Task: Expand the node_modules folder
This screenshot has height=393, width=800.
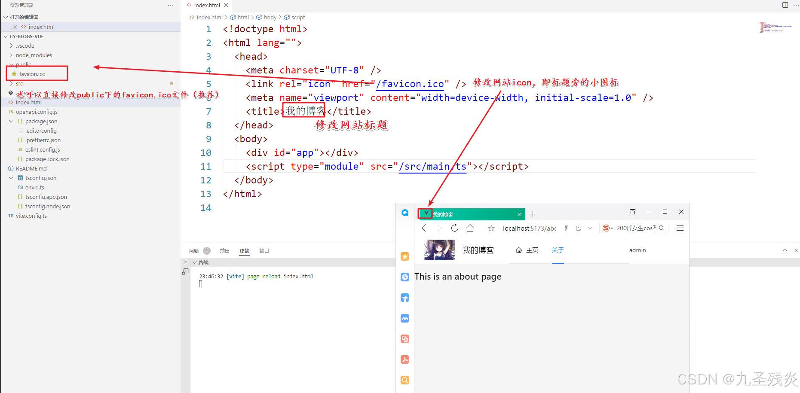Action: click(x=11, y=55)
